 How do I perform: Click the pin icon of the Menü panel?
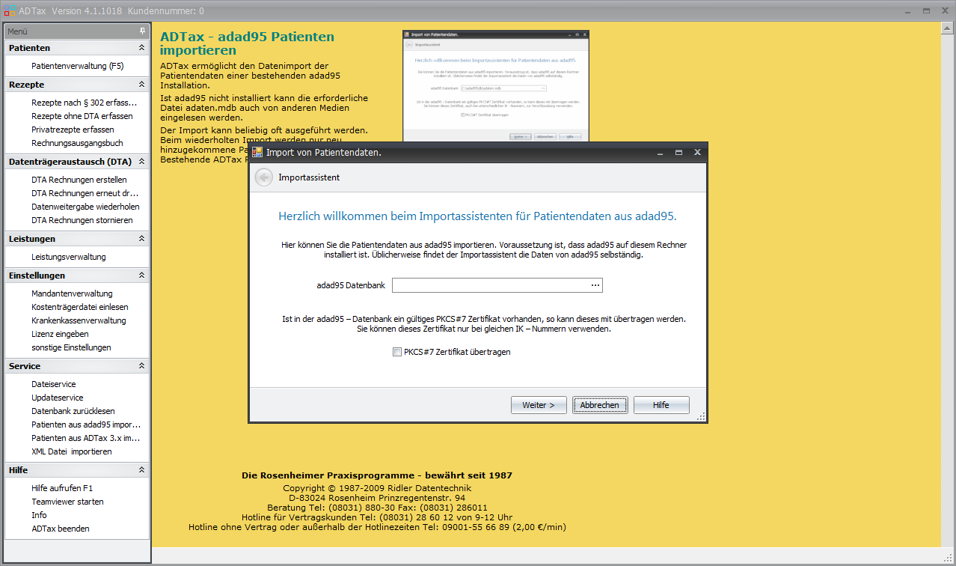click(x=142, y=31)
